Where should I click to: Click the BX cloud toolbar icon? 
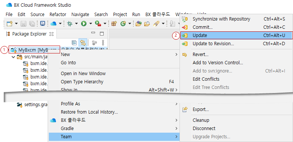[x=53, y=24]
